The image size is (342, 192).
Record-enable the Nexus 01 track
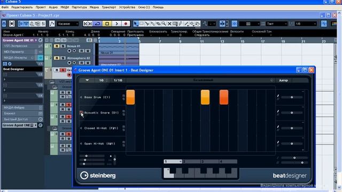[x=69, y=51]
